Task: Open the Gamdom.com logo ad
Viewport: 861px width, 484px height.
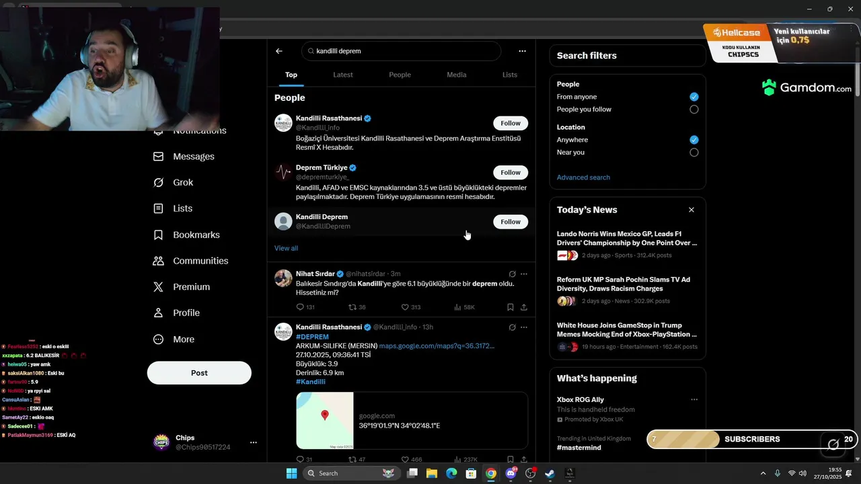Action: click(807, 87)
